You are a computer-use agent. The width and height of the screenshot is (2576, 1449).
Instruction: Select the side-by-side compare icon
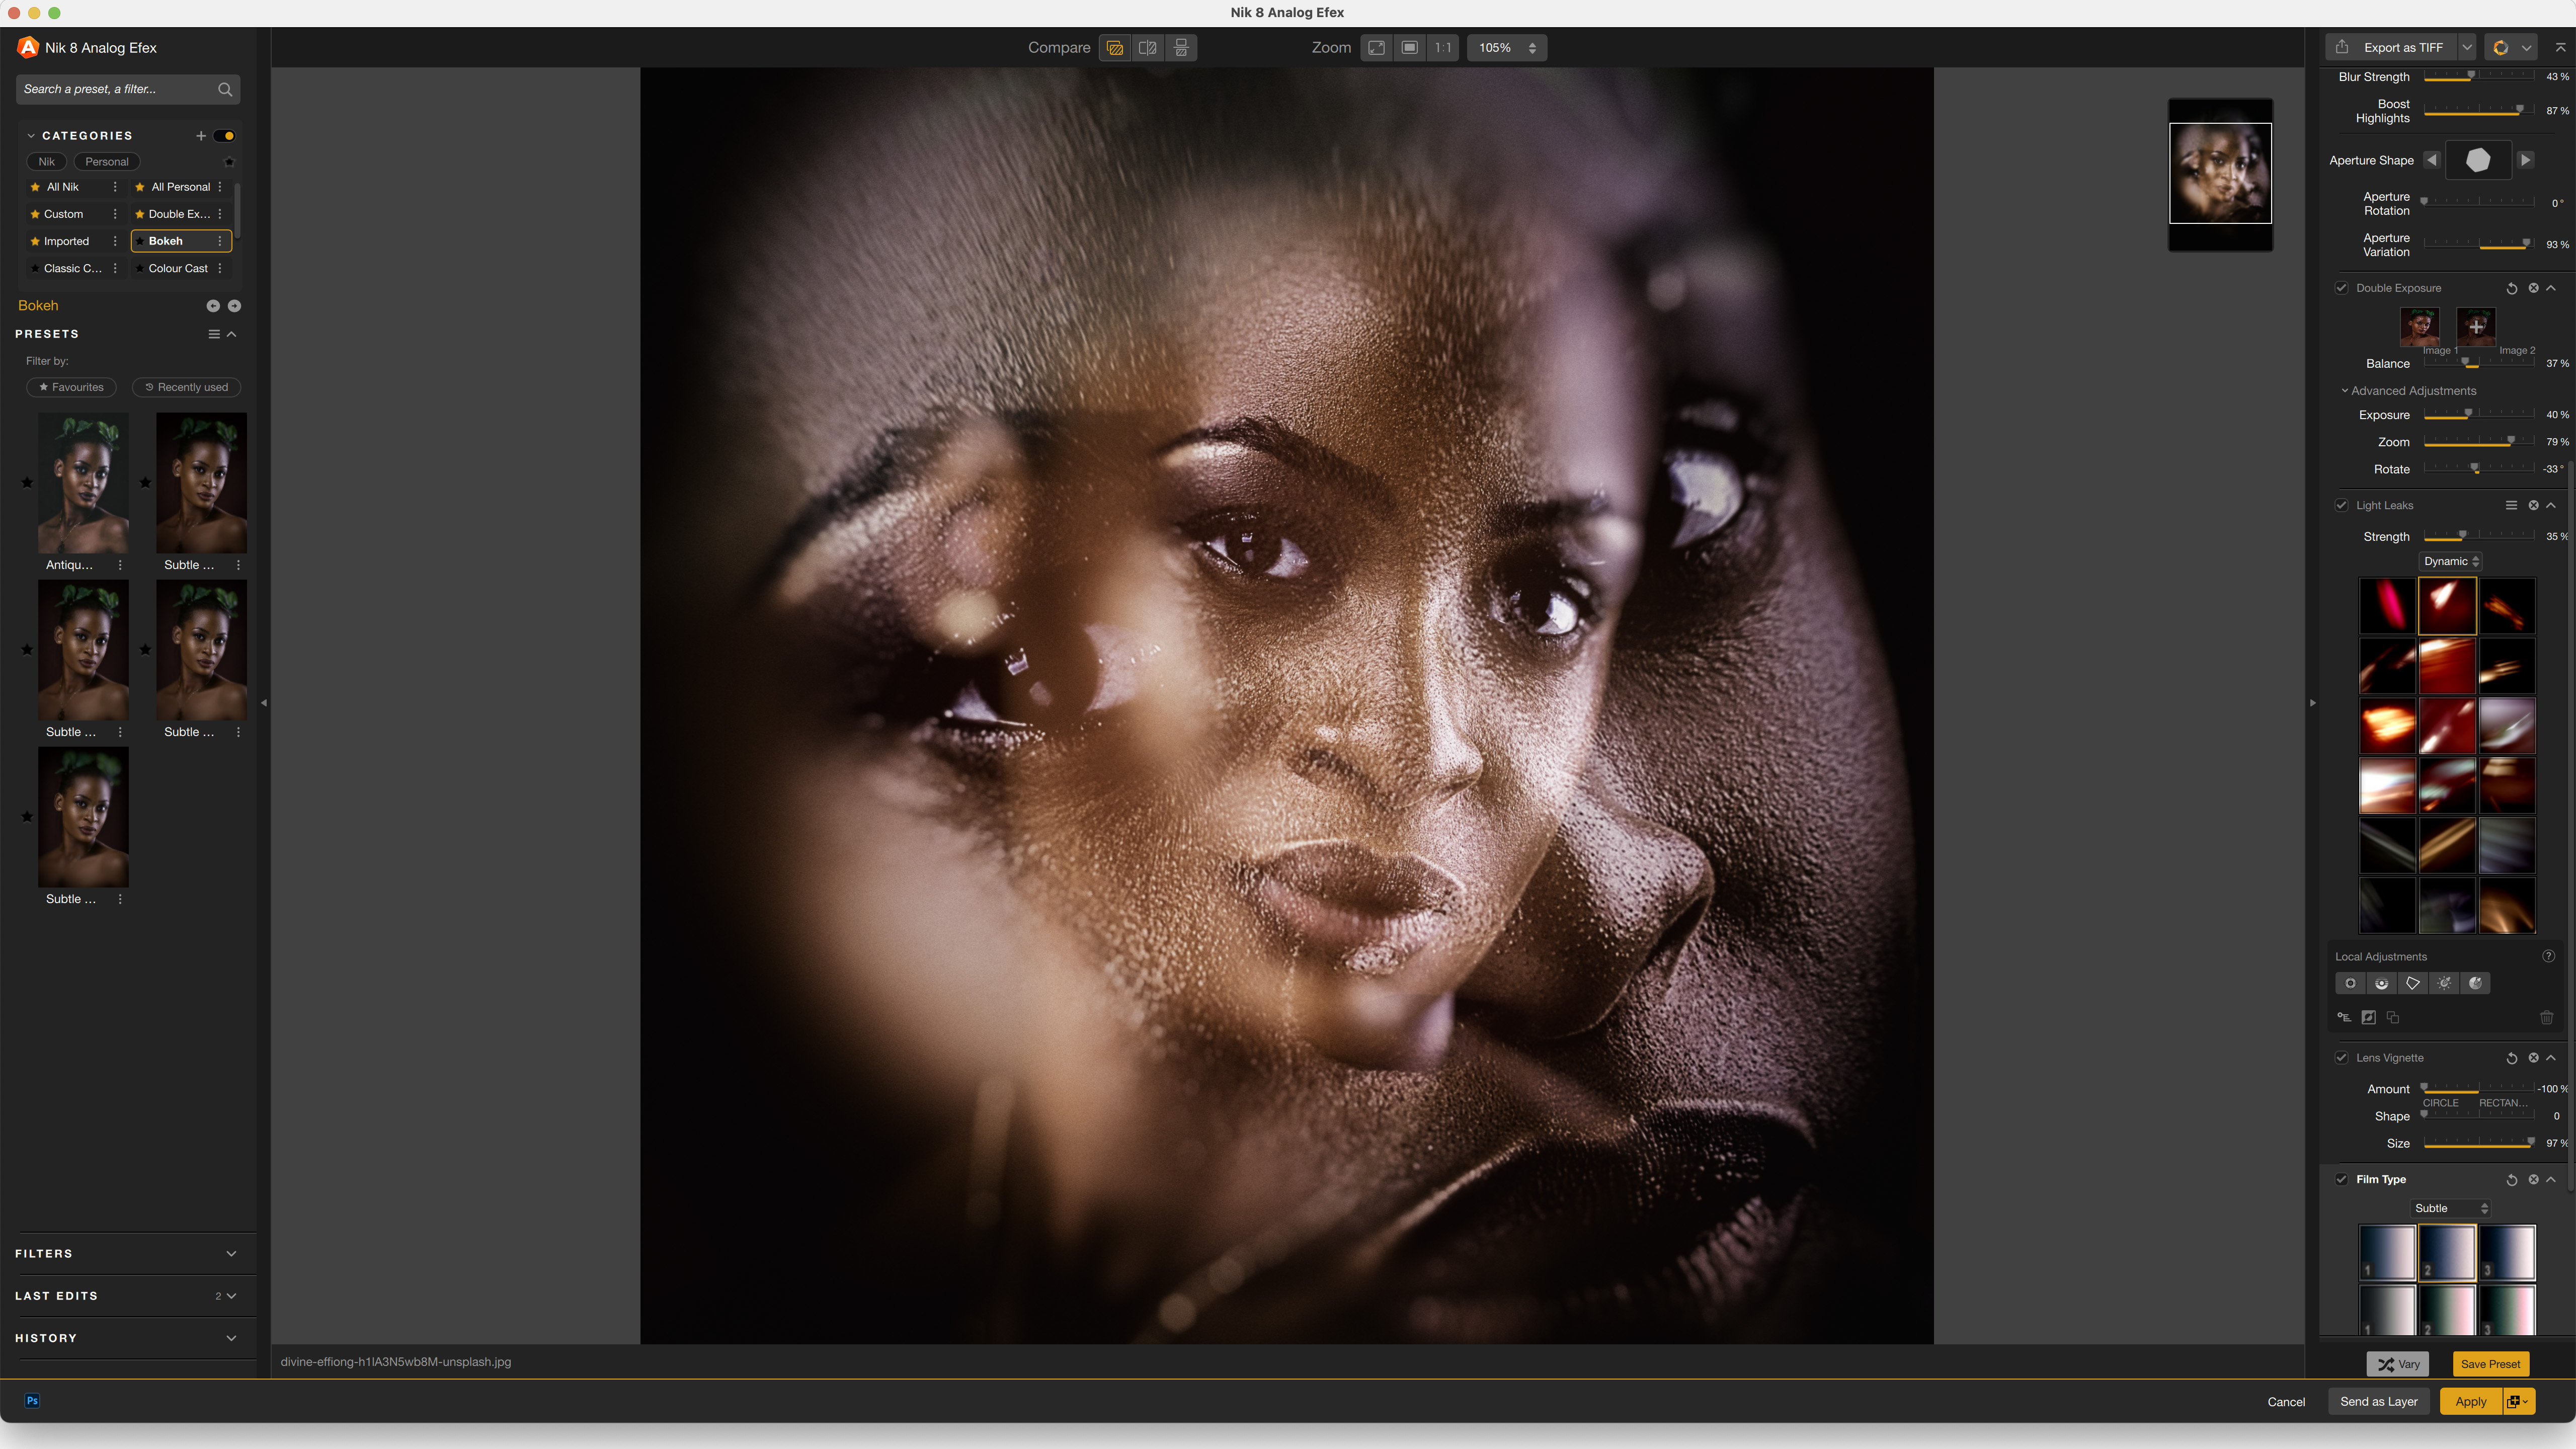point(1181,48)
